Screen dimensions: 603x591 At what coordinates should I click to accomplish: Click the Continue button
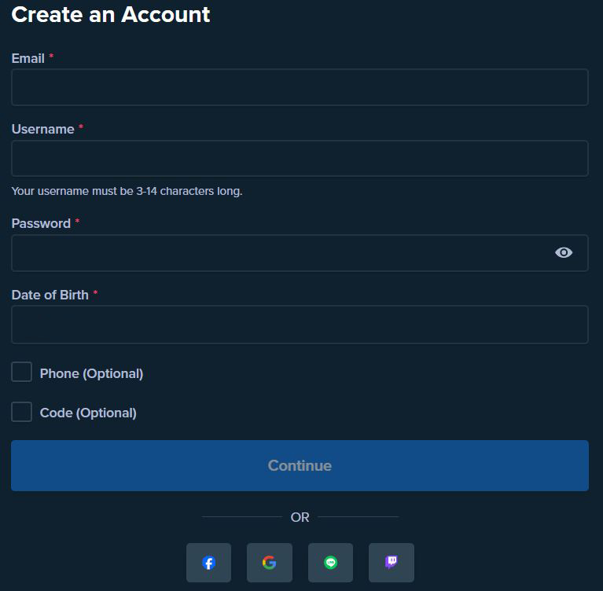[x=300, y=465]
